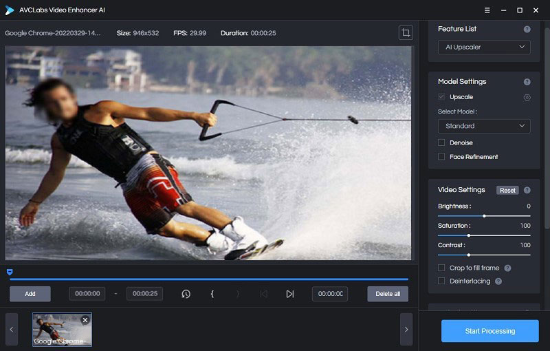Click Start Processing
550x351 pixels.
pyautogui.click(x=489, y=331)
